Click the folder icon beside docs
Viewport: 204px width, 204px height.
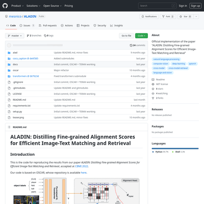pyautogui.click(x=9, y=64)
